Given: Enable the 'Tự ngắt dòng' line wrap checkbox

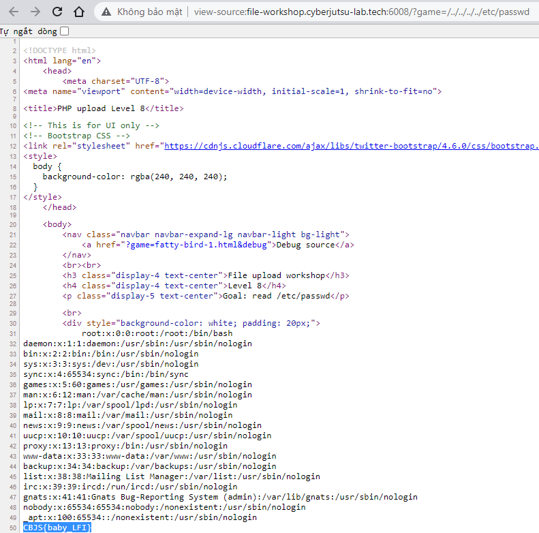Looking at the screenshot, I should point(64,31).
